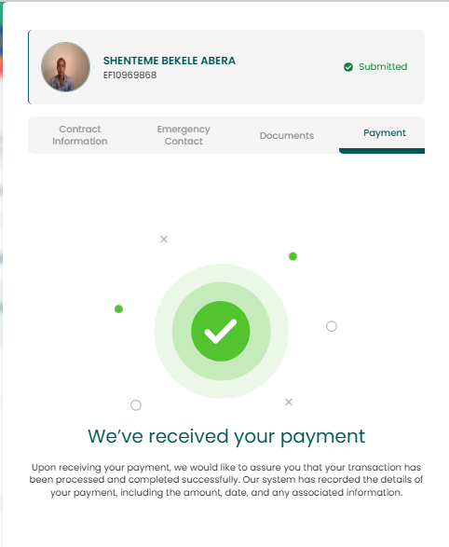Click the name SHENTEME BEKELE ABERA
Screen dimensions: 449x547
click(170, 61)
